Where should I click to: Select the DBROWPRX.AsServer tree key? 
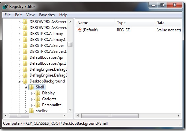(x=48, y=22)
